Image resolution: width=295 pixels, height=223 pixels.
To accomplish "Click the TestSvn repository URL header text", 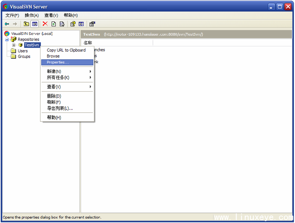I will click(x=153, y=35).
